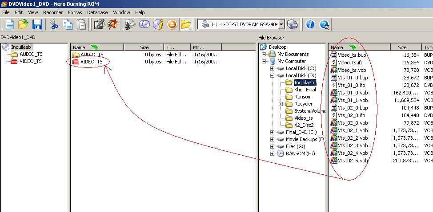The height and width of the screenshot is (212, 433).
Task: Toggle the File Browser folder icon
Action: click(x=186, y=24)
